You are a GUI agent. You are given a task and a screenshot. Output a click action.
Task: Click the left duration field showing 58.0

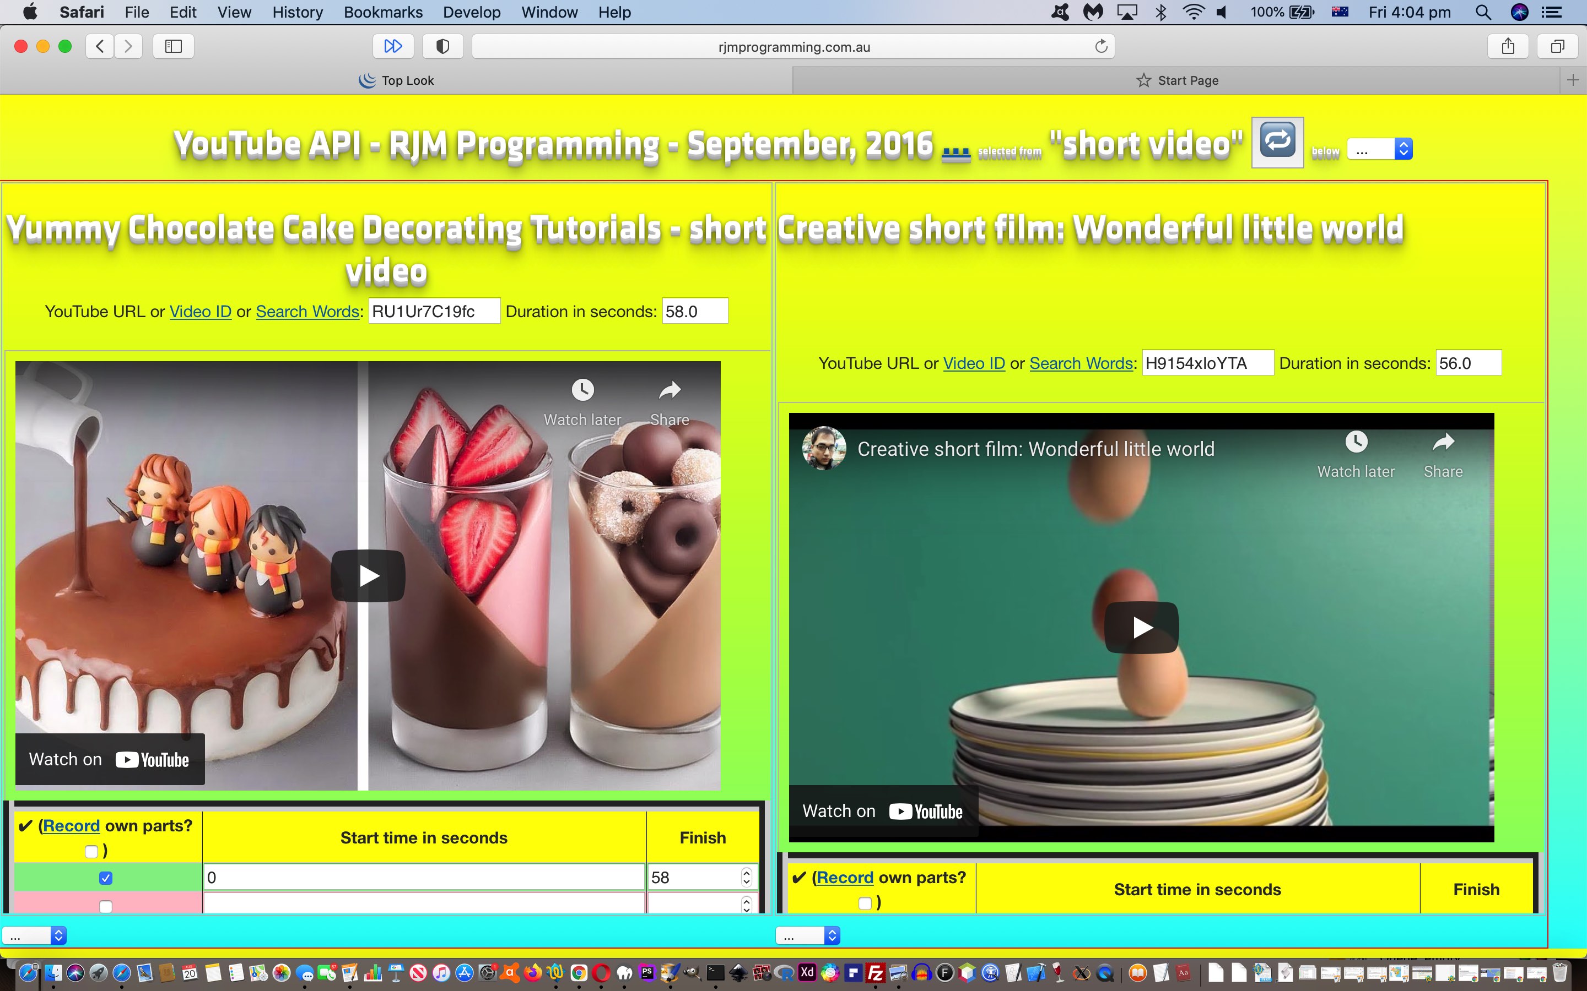click(x=695, y=311)
